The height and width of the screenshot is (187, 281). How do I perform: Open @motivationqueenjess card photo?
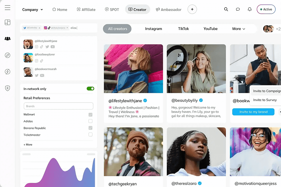(255, 152)
